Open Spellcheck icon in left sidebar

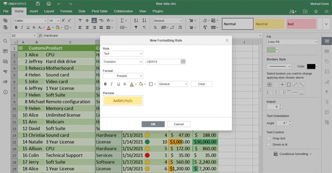[5, 72]
